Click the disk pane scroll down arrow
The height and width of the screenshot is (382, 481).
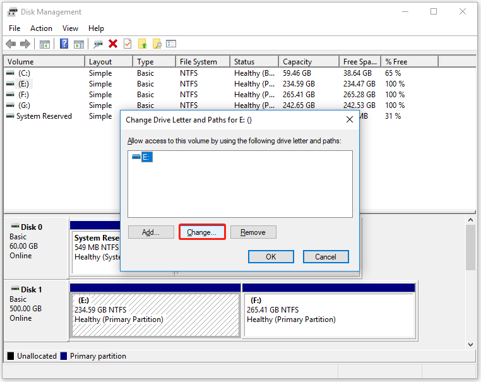click(470, 345)
